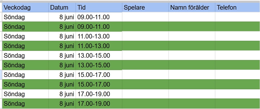260x109 pixels.
Task: Select Namn förälder cell in first green row
Action: [192, 27]
